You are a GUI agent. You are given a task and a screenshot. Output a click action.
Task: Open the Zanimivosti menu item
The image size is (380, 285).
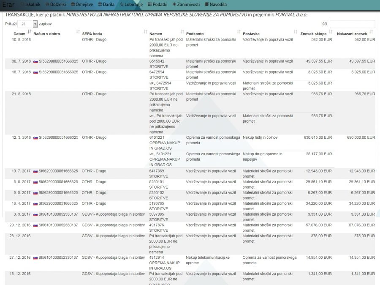186,4
